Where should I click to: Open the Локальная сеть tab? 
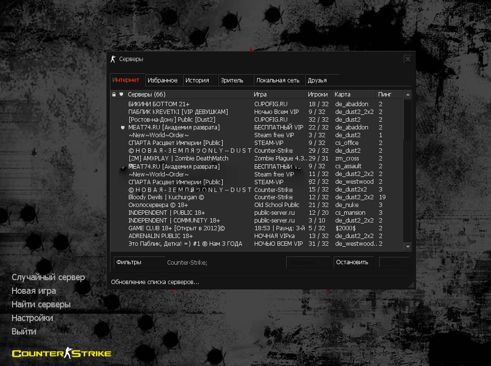coord(278,80)
